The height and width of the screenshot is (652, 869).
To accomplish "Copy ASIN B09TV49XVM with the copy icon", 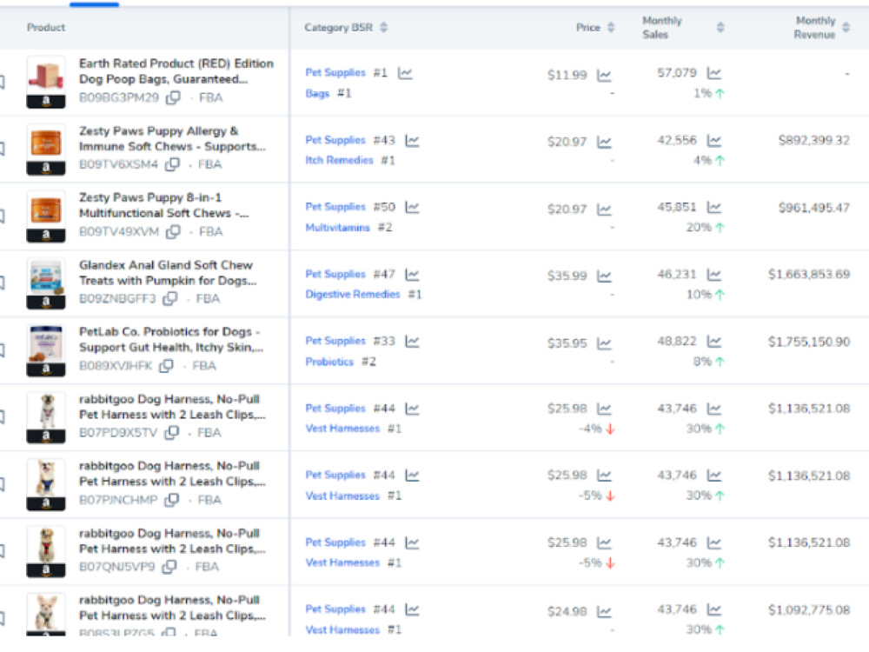I will pyautogui.click(x=174, y=232).
